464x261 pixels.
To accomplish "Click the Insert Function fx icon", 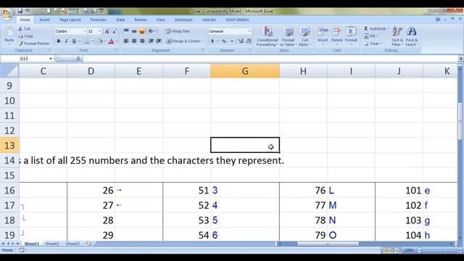I will [78, 59].
